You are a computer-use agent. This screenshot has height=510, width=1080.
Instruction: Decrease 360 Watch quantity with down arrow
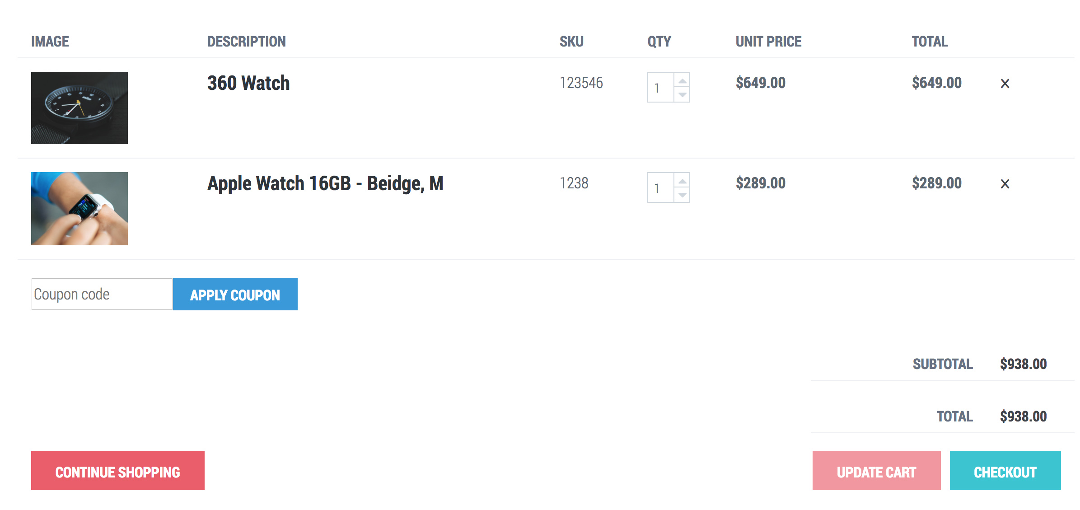tap(682, 95)
